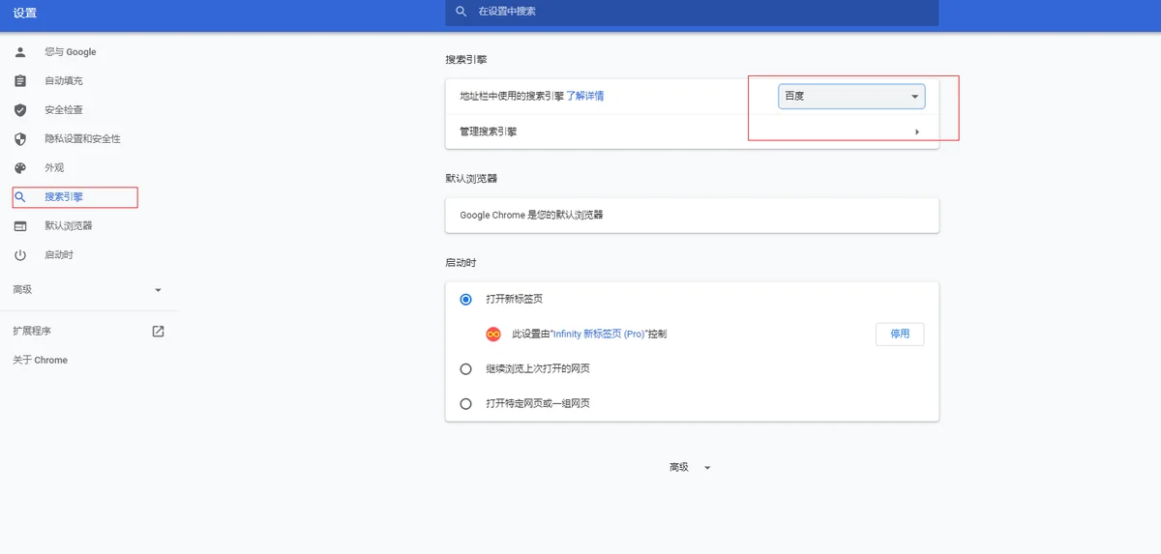Click the 了解详情 link

pos(585,97)
